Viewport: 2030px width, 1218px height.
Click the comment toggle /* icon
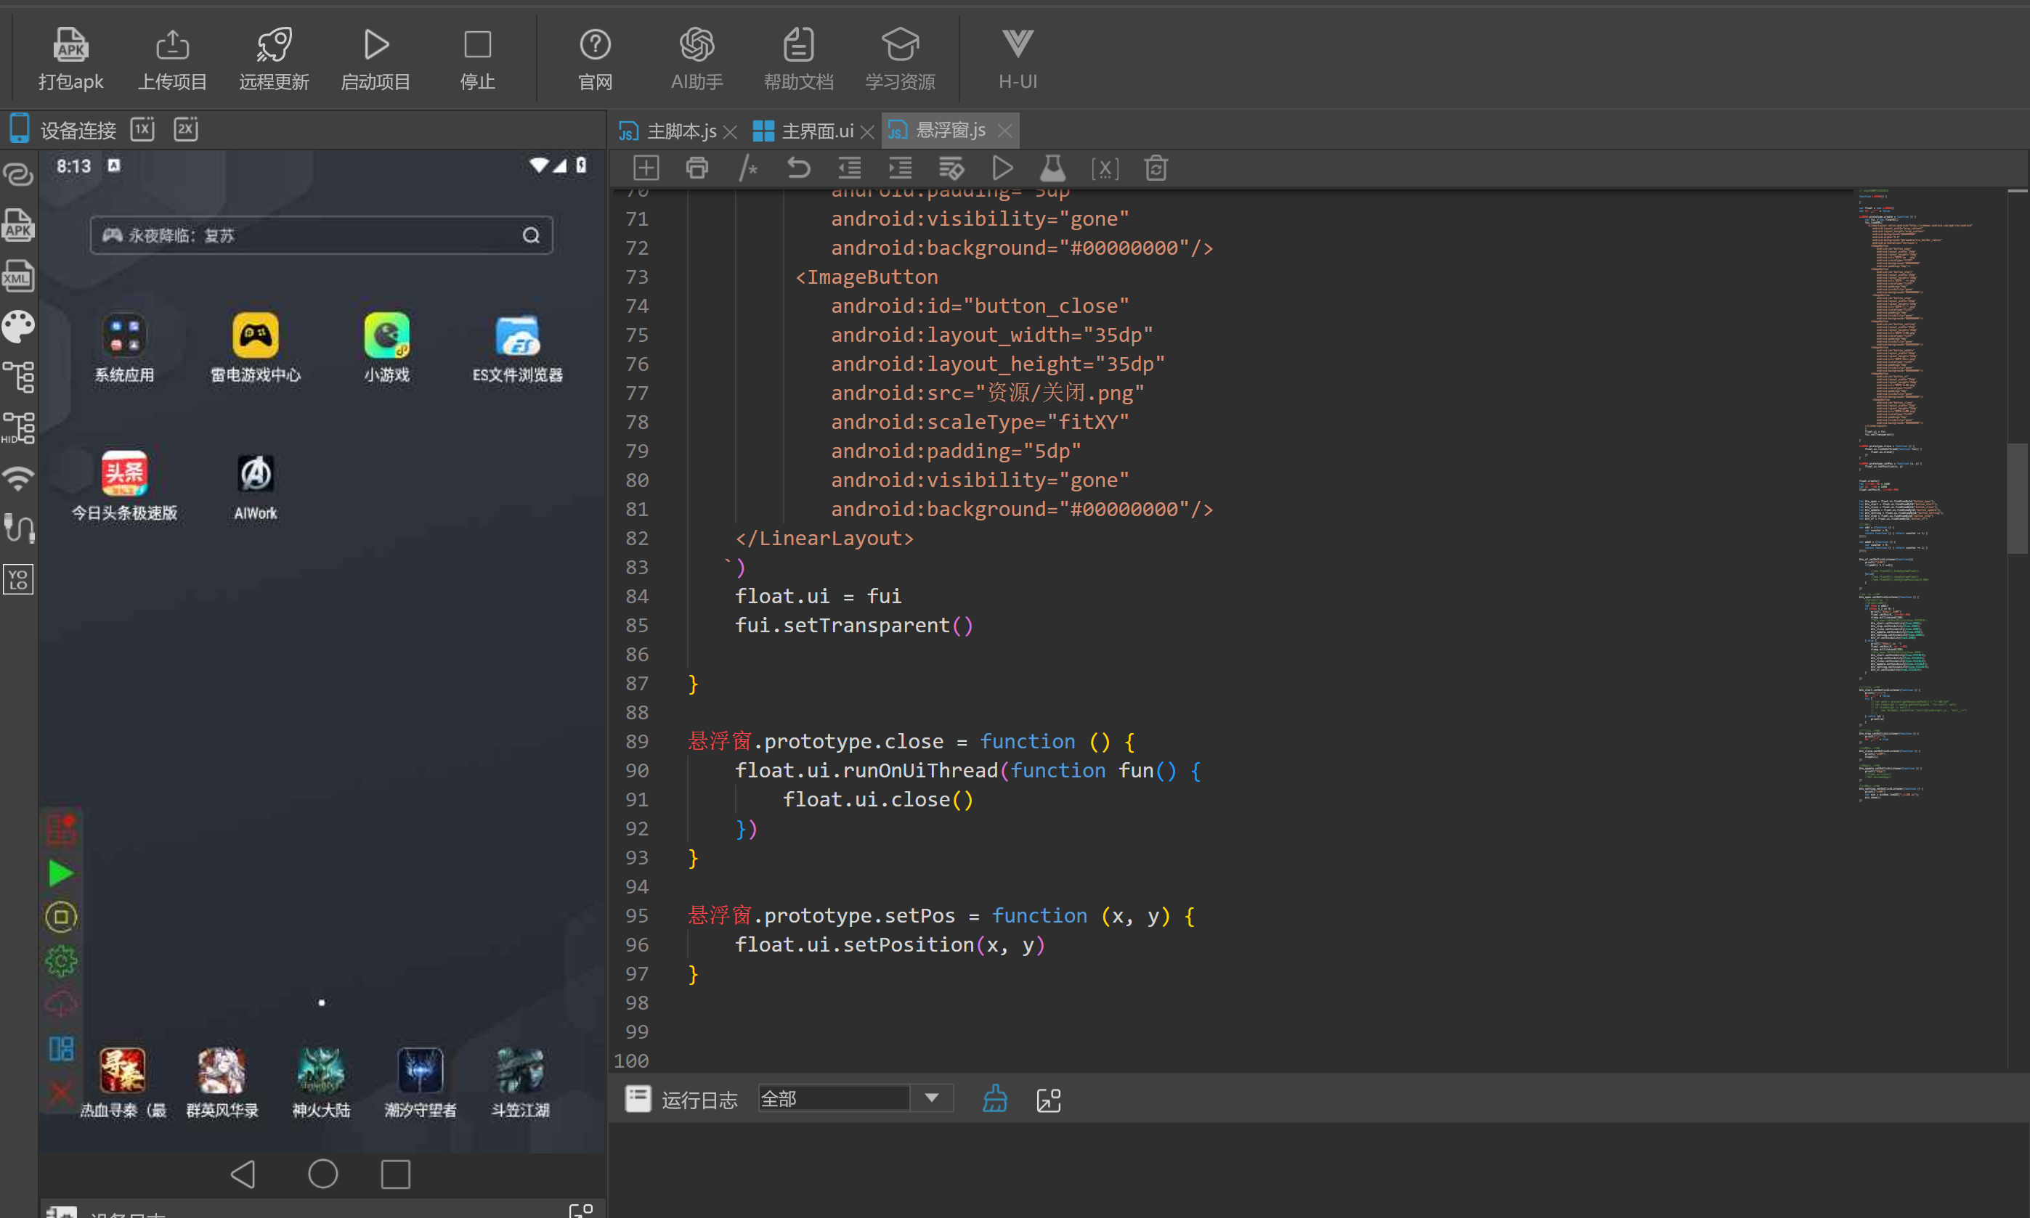(747, 168)
